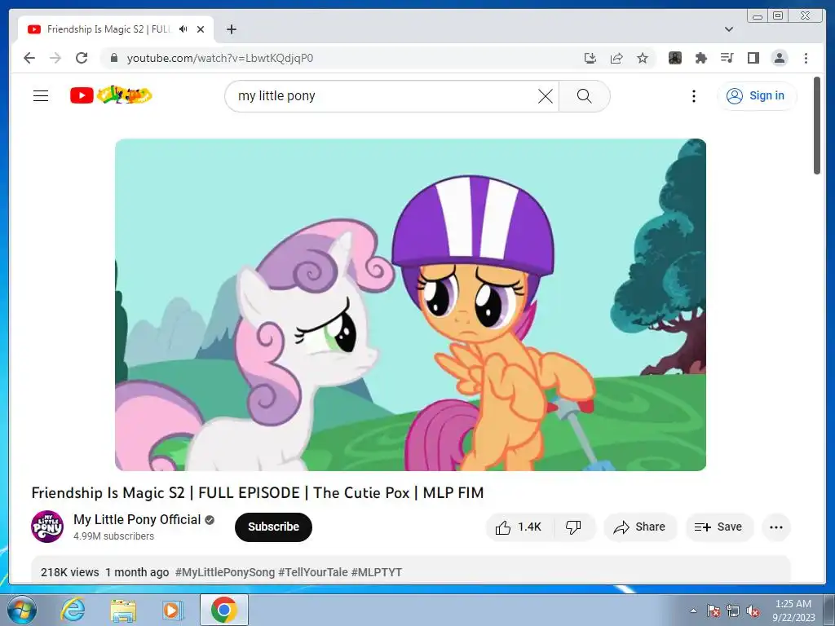835x626 pixels.
Task: Open the dark extension icon beside puzzle piece
Action: point(675,58)
